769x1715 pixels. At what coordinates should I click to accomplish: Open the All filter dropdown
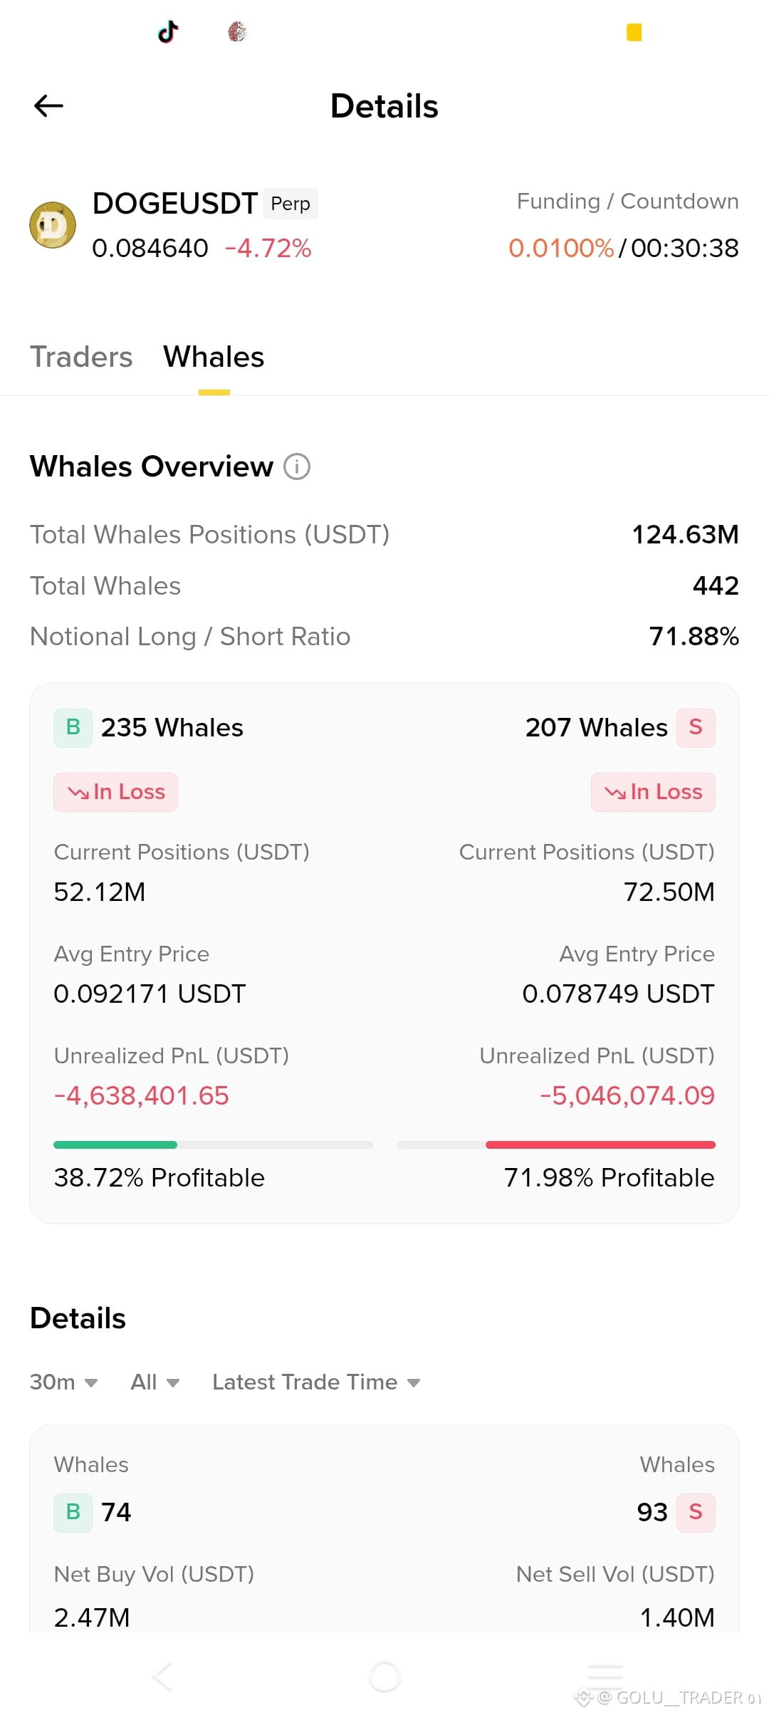155,1382
